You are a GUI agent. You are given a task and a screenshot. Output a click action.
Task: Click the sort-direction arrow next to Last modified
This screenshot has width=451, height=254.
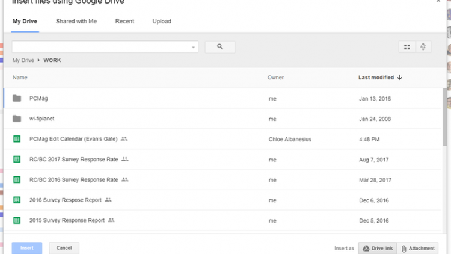tap(399, 77)
